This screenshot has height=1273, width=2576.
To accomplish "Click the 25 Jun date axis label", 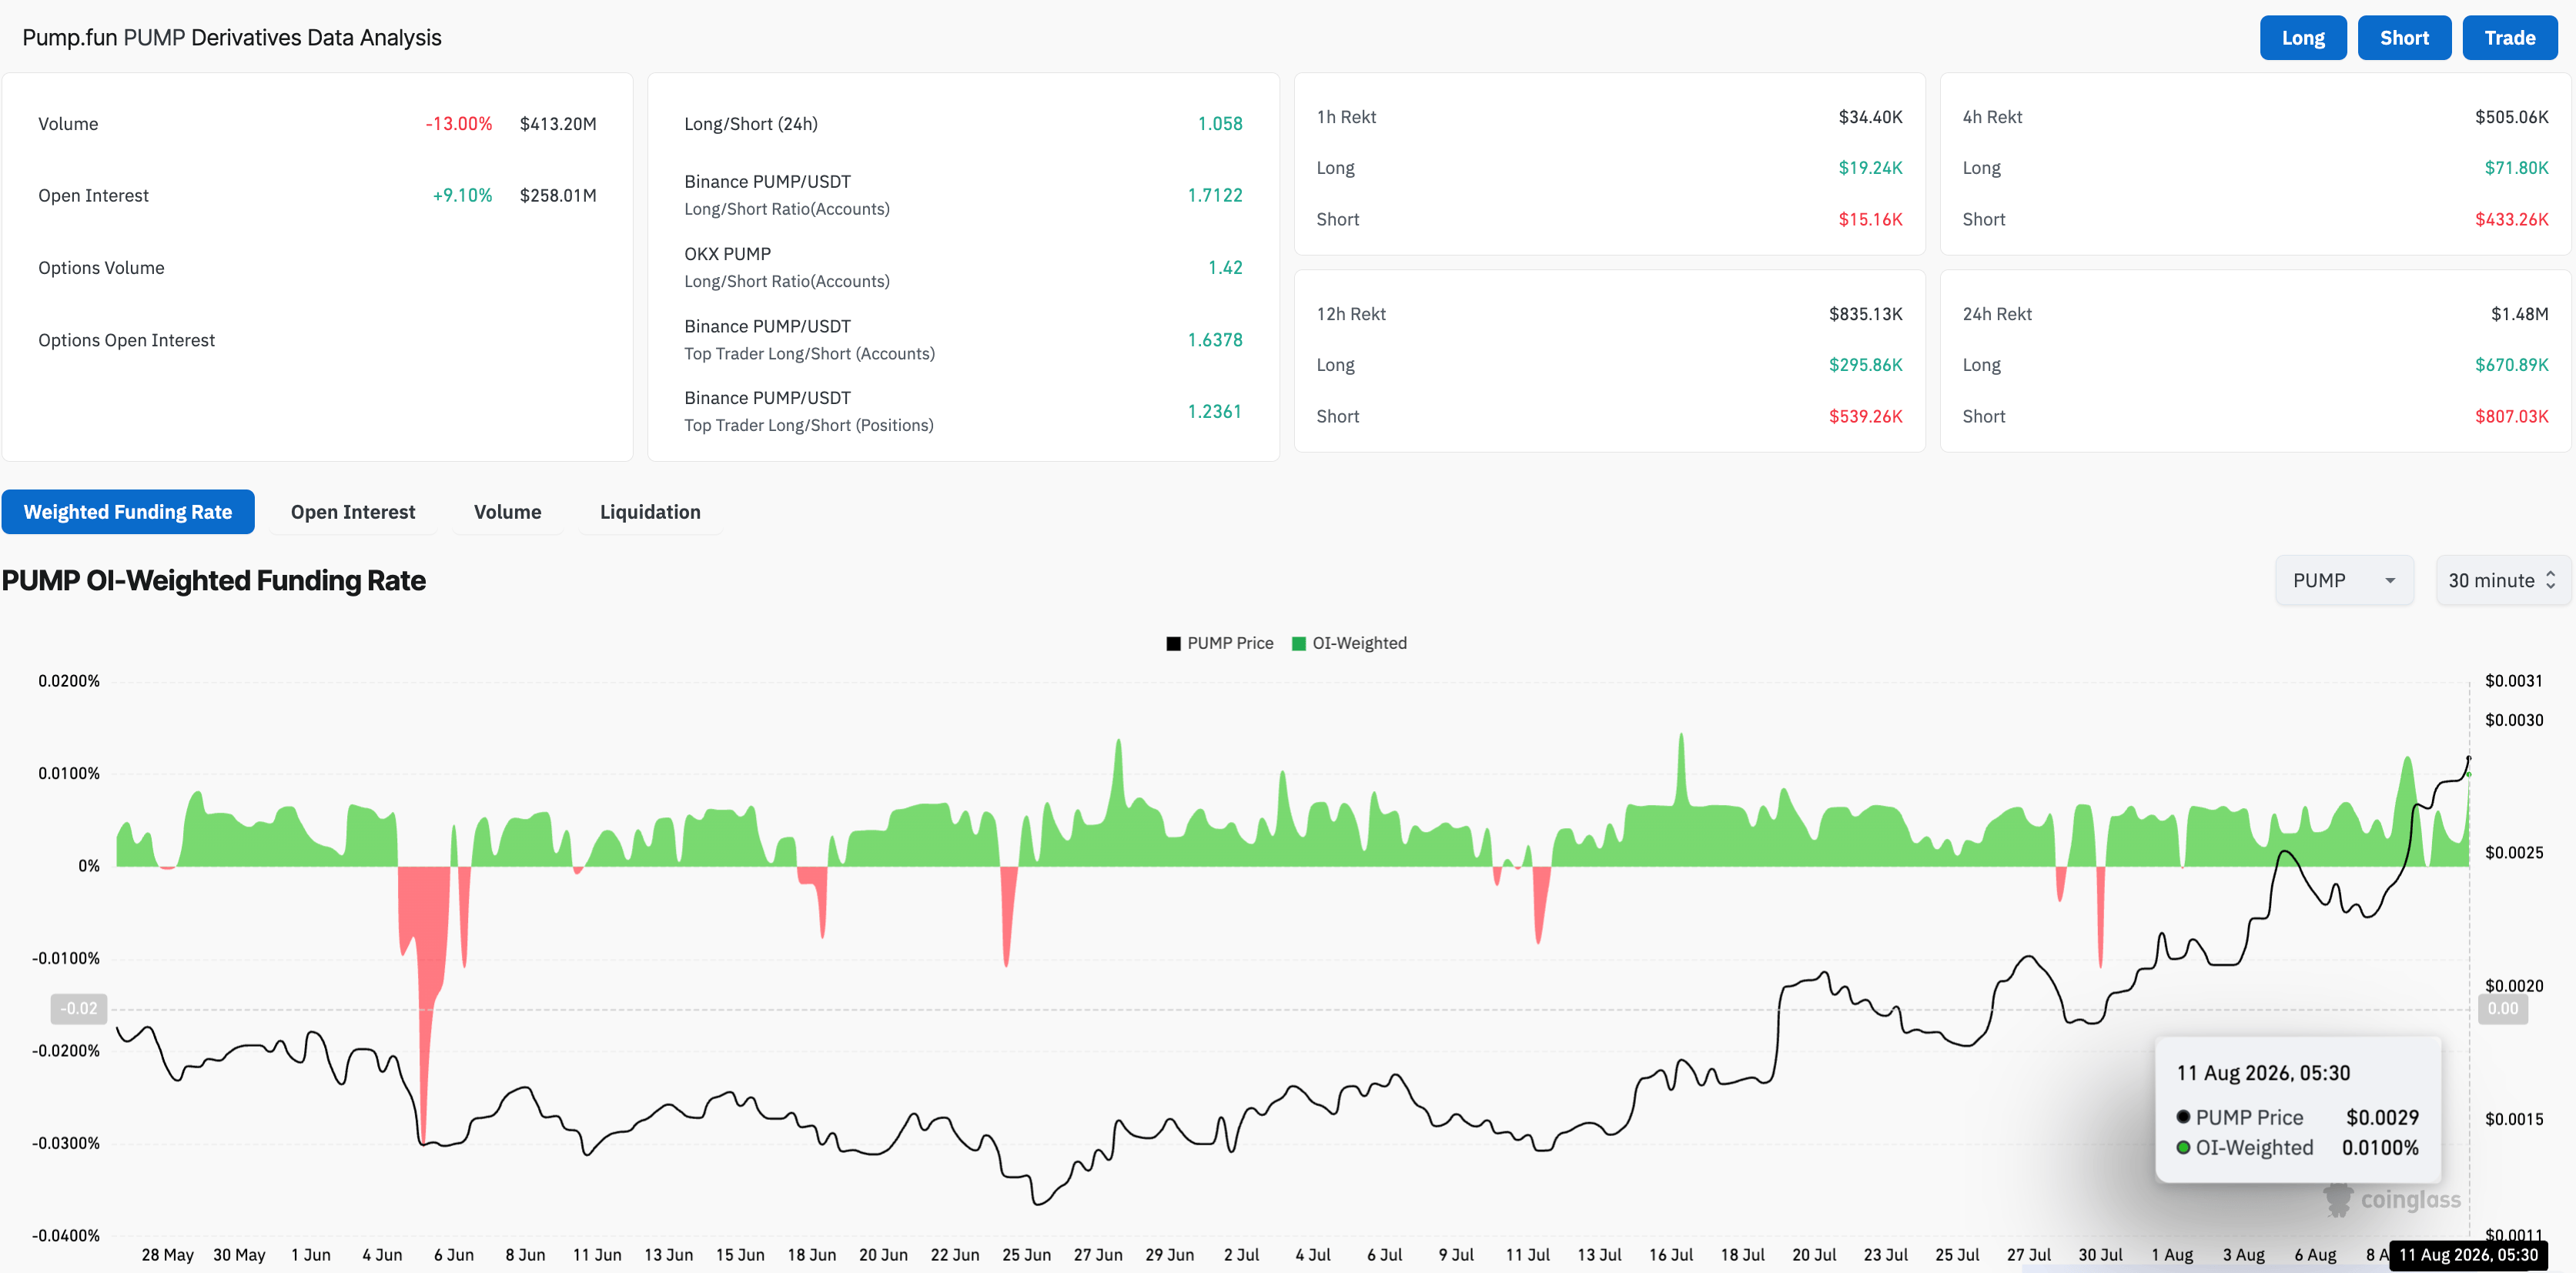I will (1026, 1255).
